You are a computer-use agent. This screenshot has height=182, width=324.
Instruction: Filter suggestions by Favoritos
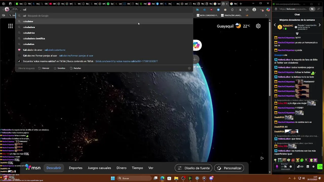click(x=59, y=68)
